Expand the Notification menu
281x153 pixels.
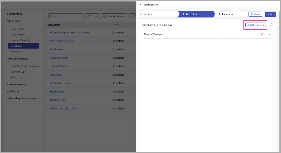(x=23, y=91)
